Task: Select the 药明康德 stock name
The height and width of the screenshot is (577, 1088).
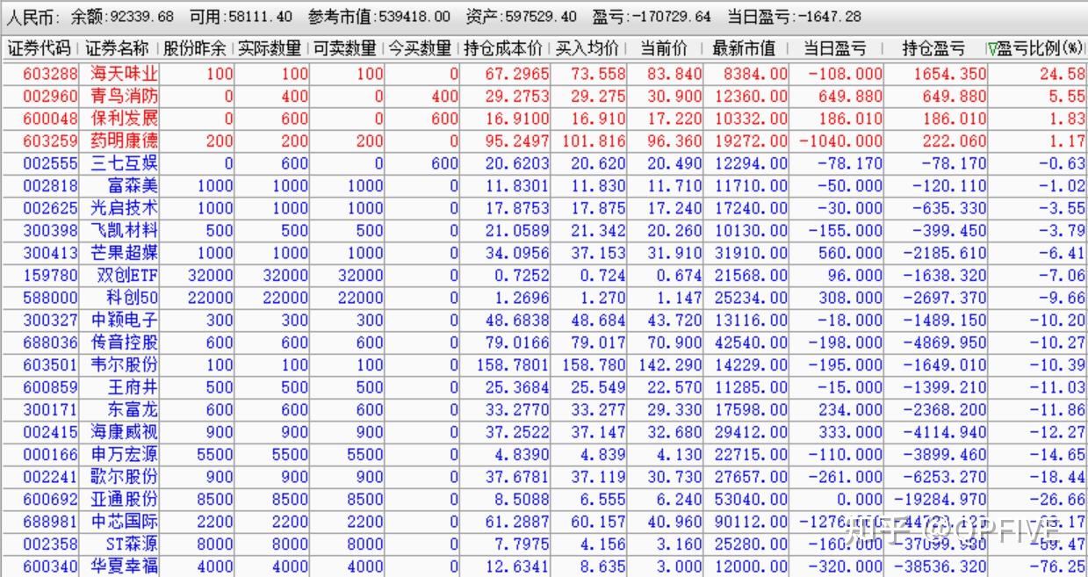Action: click(125, 141)
